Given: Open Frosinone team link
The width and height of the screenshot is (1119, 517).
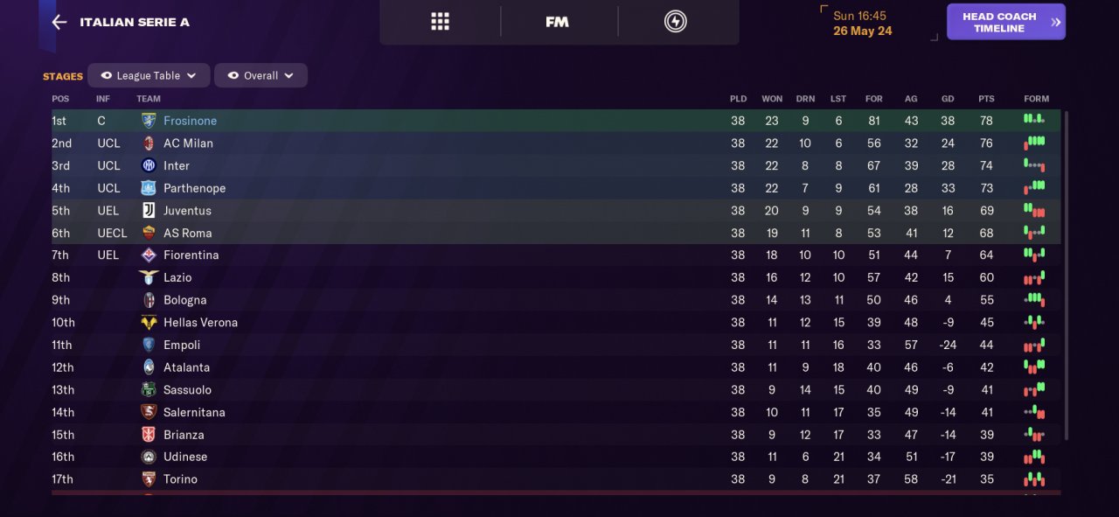Looking at the screenshot, I should [190, 121].
